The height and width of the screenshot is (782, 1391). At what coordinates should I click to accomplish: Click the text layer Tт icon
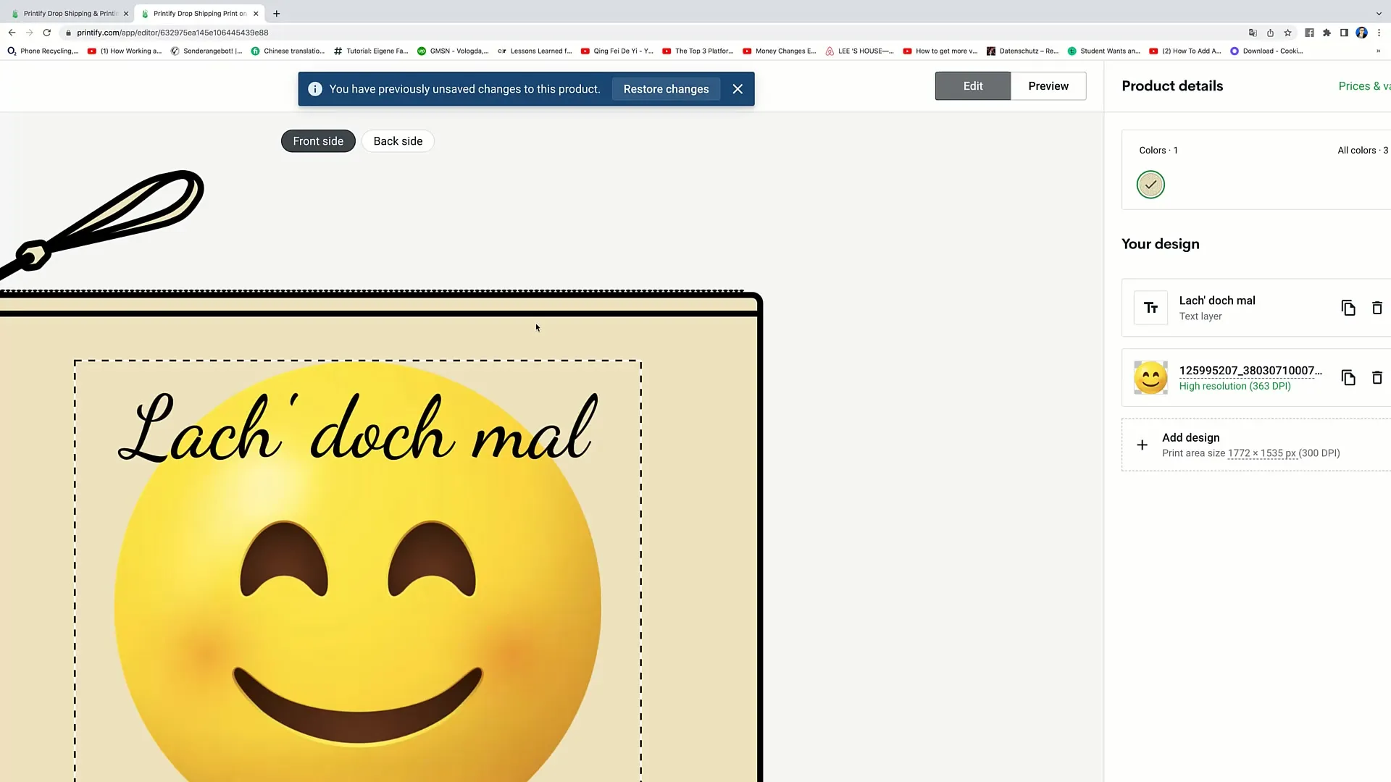(1150, 308)
